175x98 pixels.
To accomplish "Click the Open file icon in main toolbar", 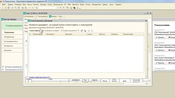I will tap(5, 8).
